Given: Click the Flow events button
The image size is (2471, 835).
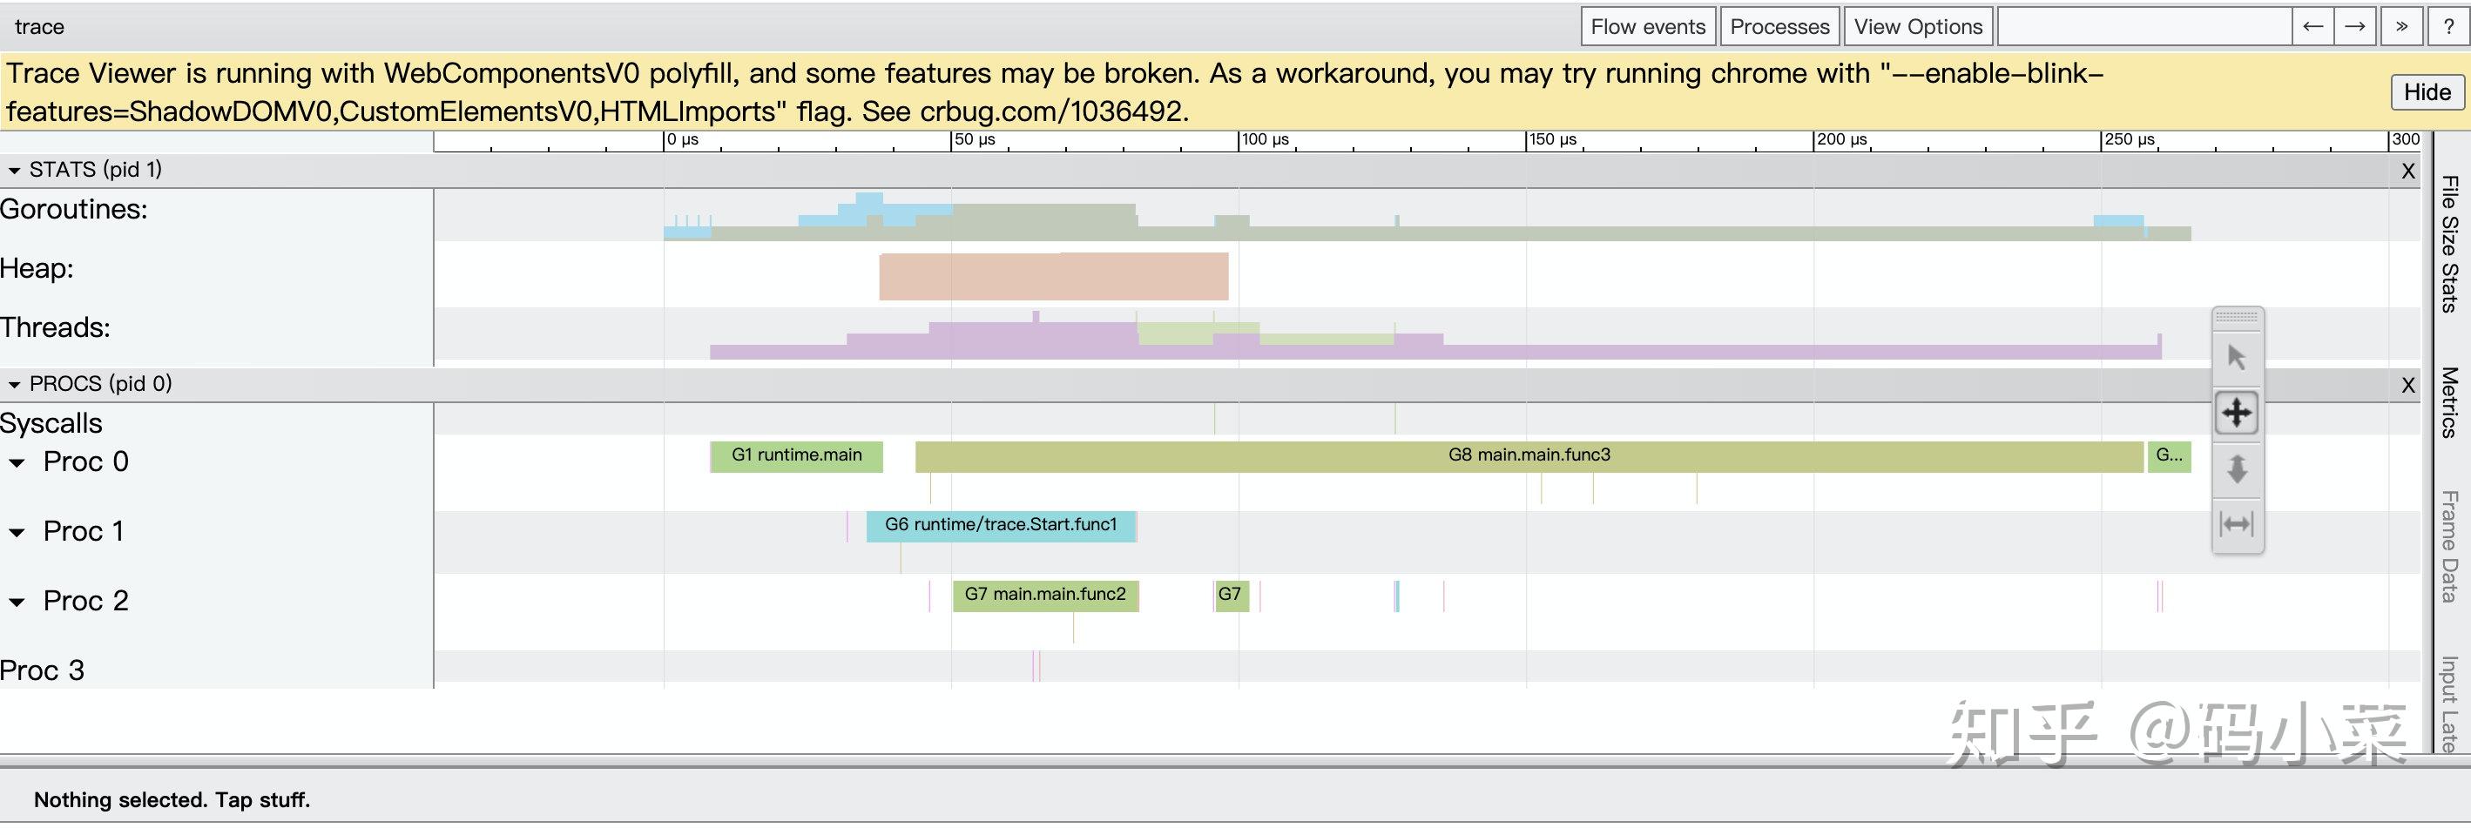Looking at the screenshot, I should [x=1648, y=27].
